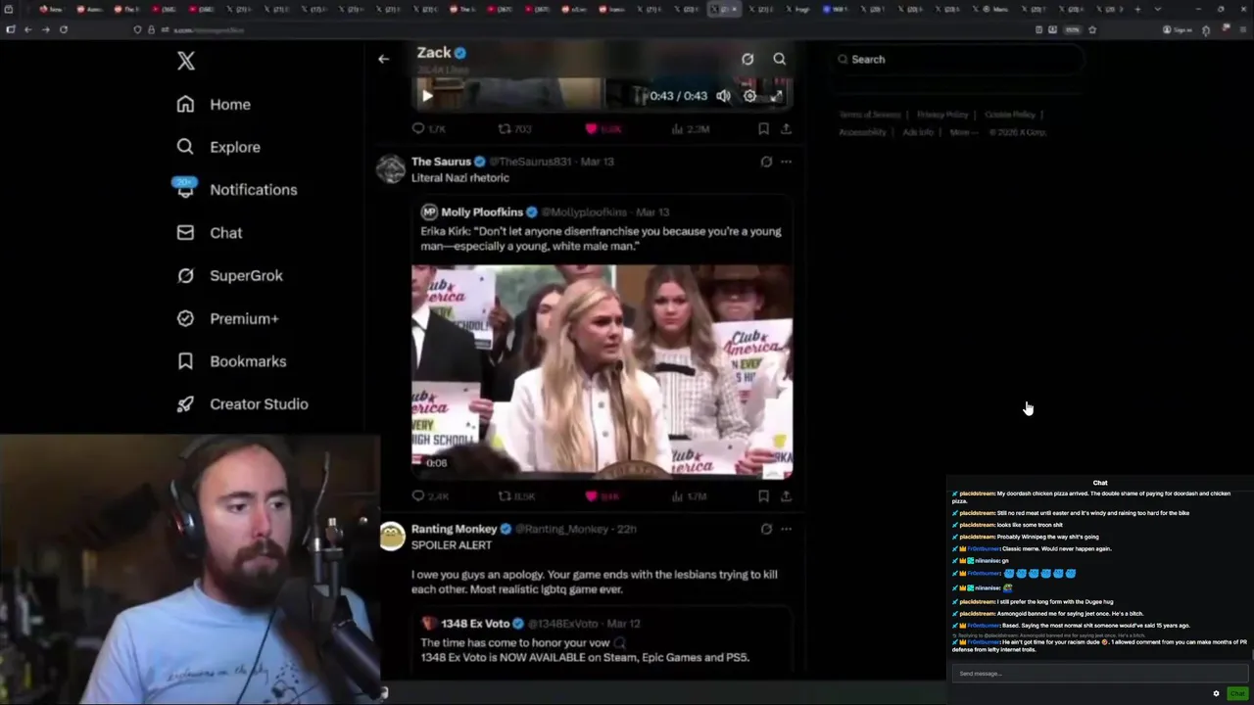The image size is (1254, 705).
Task: Open chat overlay settings gear
Action: coord(1217,693)
